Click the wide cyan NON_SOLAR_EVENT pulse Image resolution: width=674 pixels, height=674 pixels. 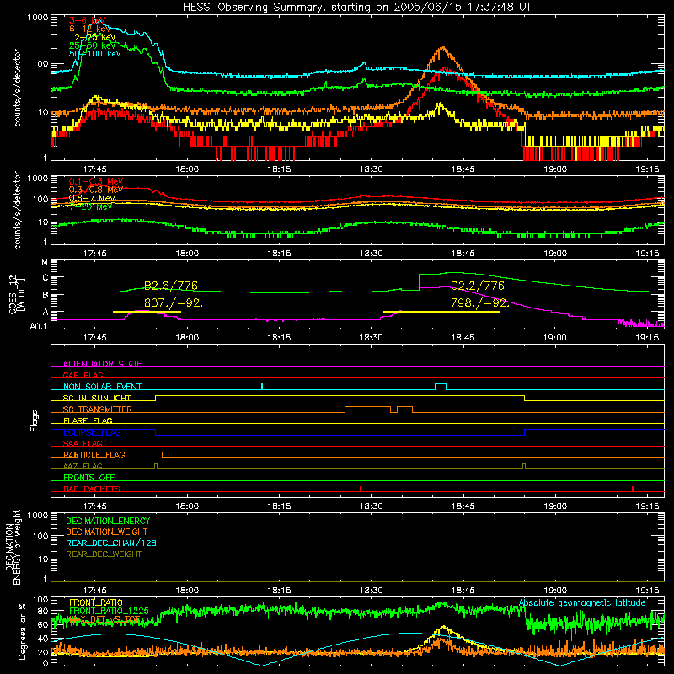click(441, 387)
